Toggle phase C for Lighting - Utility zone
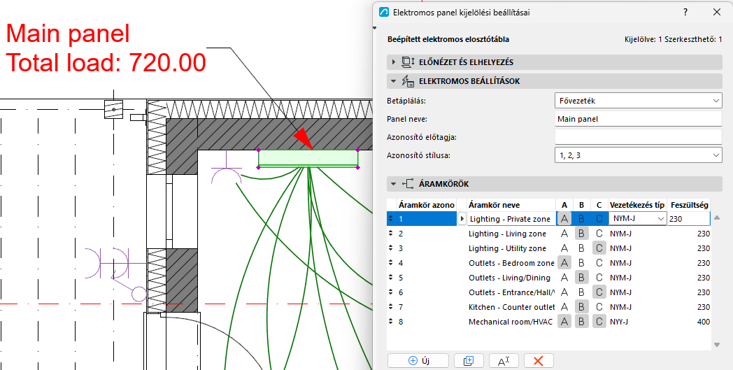This screenshot has height=370, width=733. click(599, 248)
